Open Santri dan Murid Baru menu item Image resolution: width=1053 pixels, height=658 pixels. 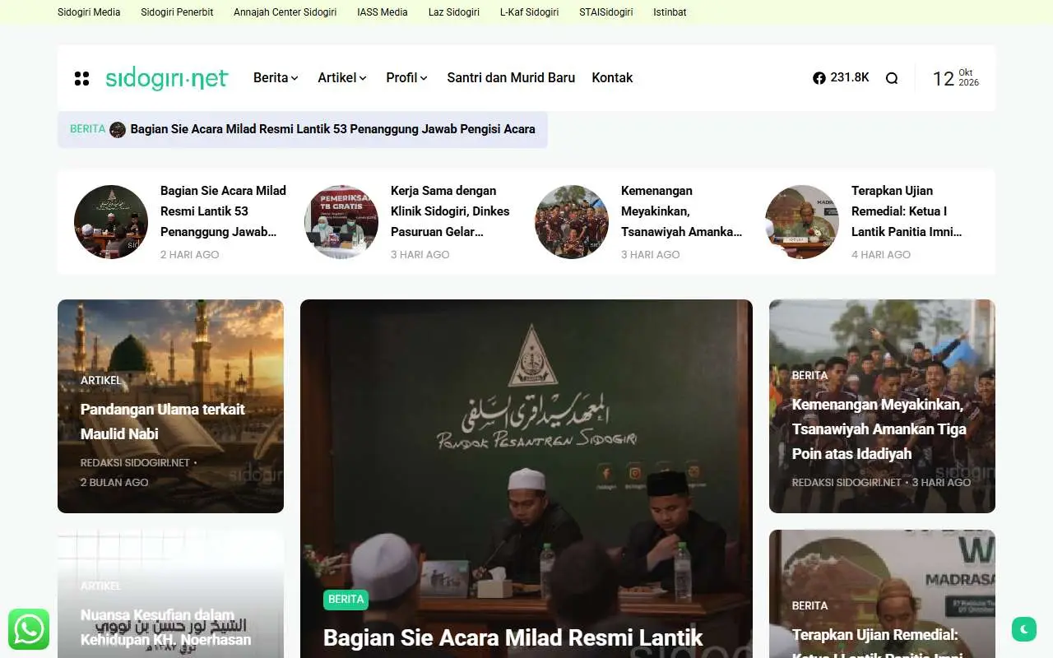pyautogui.click(x=511, y=77)
